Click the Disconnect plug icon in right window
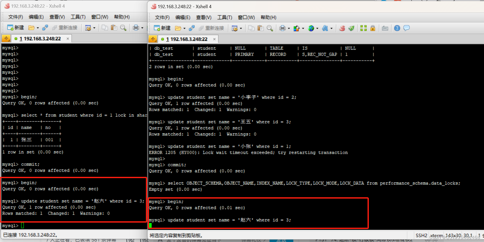The image size is (484, 242). (192, 28)
